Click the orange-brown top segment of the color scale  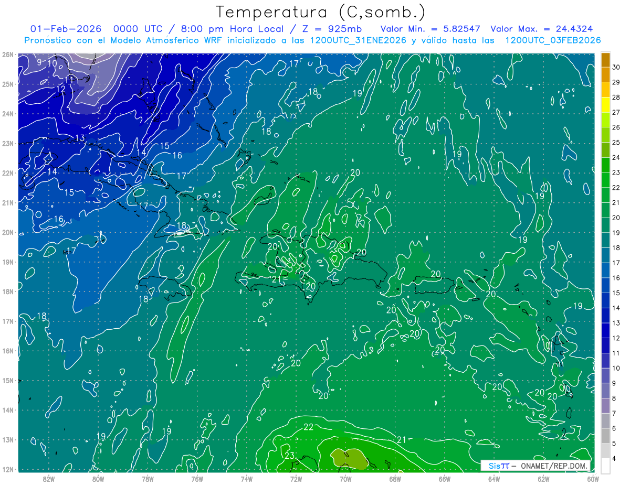(605, 60)
